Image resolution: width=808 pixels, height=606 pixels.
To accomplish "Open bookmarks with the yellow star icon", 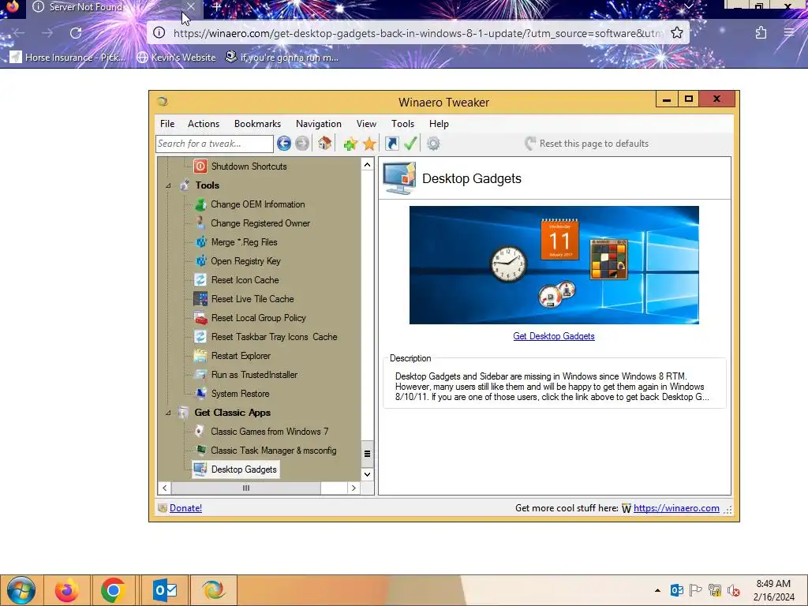I will (x=369, y=144).
